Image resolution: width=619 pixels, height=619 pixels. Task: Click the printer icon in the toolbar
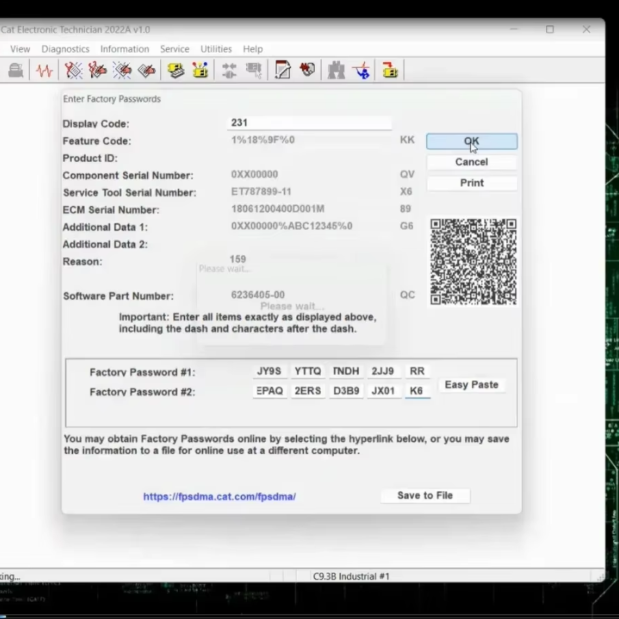[x=16, y=70]
